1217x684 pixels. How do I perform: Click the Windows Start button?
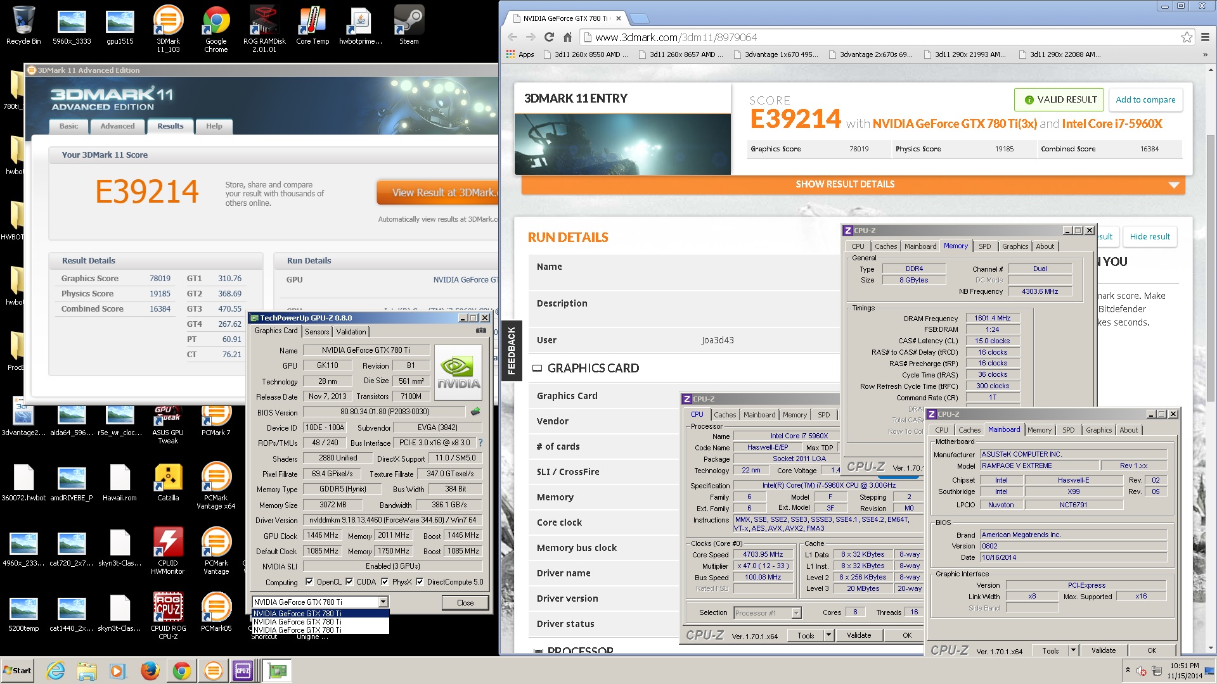point(18,671)
